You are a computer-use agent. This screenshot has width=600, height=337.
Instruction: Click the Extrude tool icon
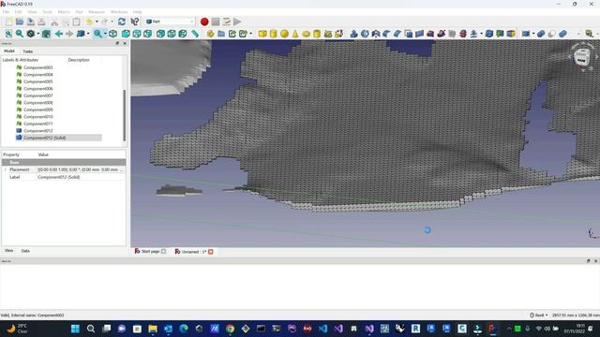[x=354, y=34]
